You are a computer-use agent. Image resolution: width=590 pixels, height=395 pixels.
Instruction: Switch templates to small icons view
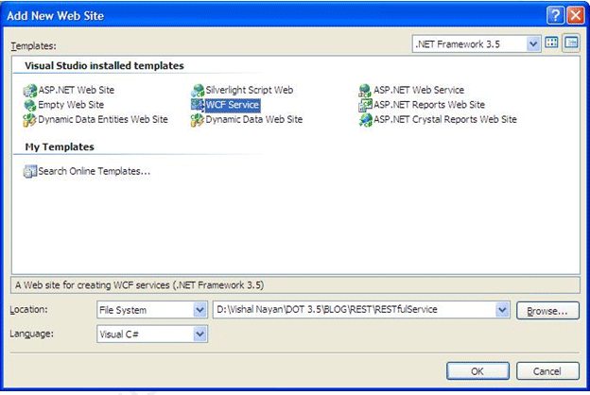(571, 43)
